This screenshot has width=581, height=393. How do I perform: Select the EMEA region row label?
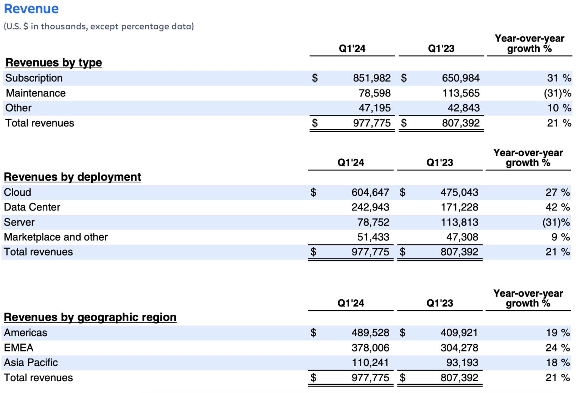pos(18,348)
